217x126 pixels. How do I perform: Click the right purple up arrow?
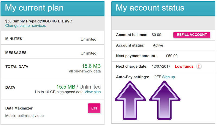coord(165,100)
